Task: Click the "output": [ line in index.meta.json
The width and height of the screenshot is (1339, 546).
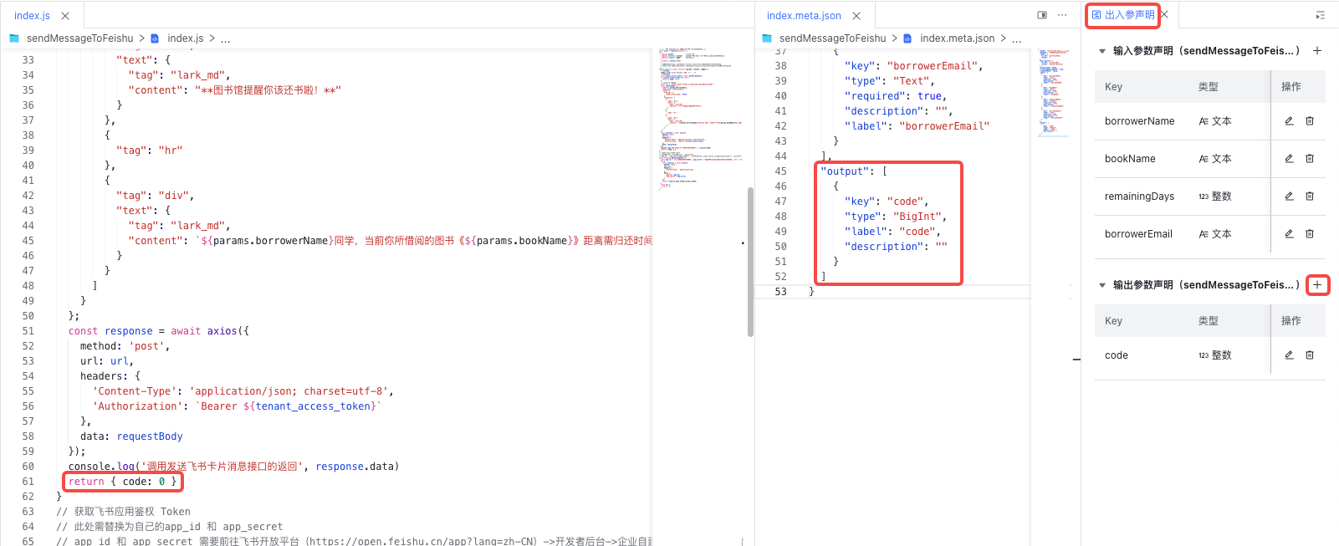Action: [x=854, y=171]
